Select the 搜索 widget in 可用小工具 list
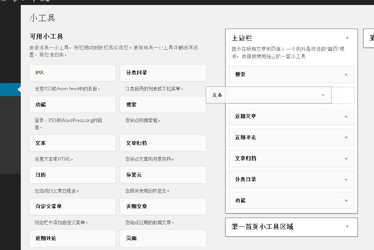374x250 pixels. pos(162,105)
